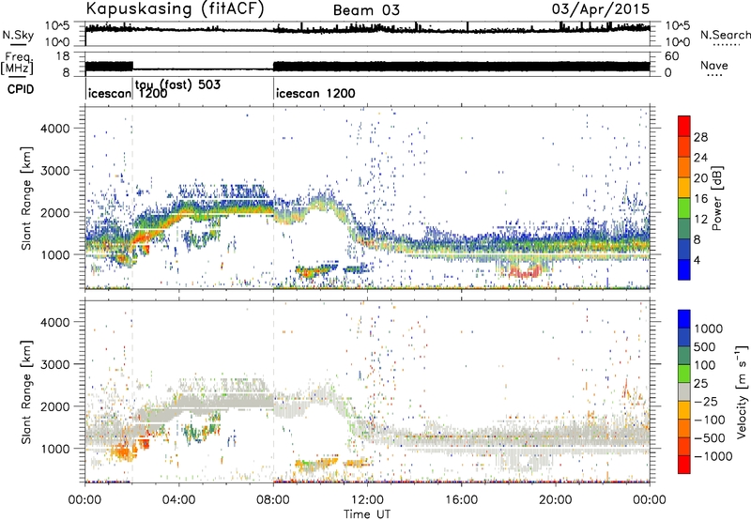Click the 20:00 time axis tick label
The width and height of the screenshot is (751, 520).
click(x=555, y=500)
